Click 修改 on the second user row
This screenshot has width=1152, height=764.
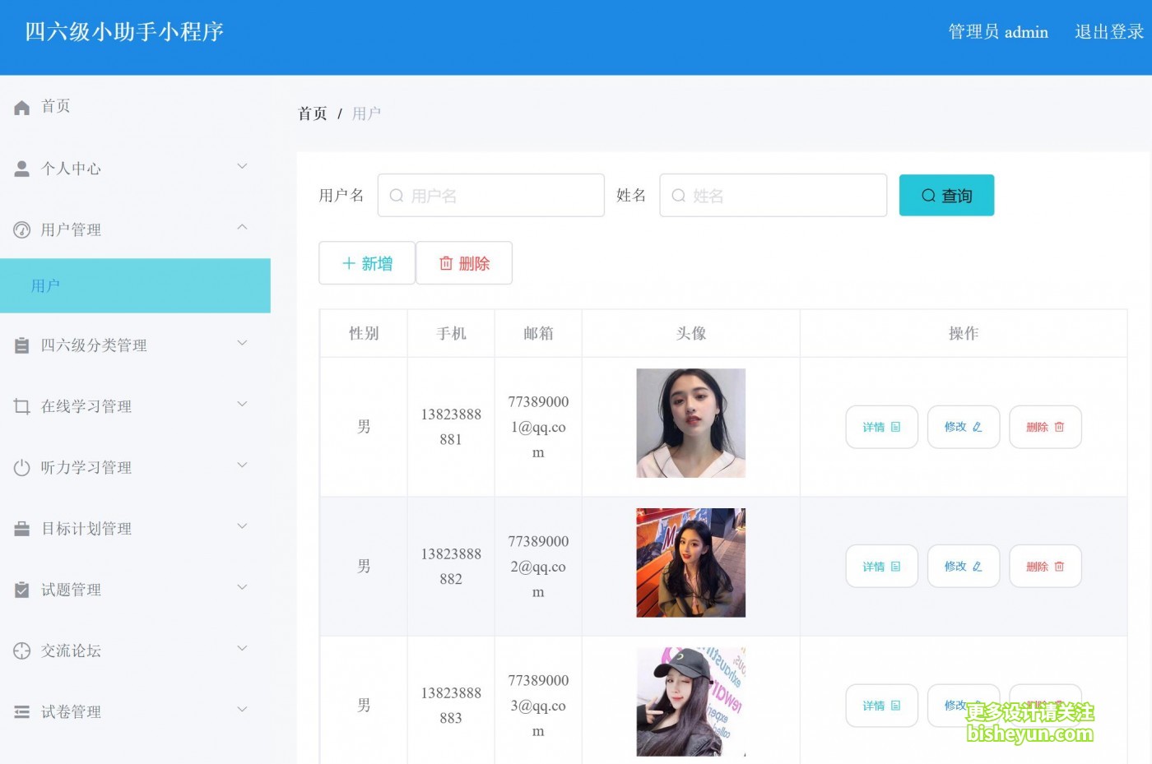pyautogui.click(x=963, y=566)
